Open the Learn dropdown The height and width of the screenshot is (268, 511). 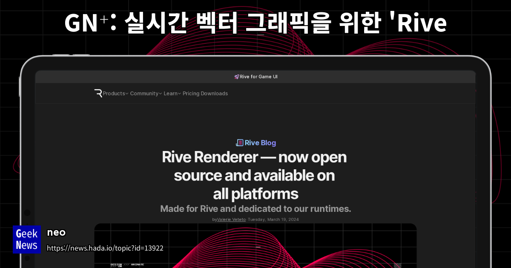tap(170, 93)
